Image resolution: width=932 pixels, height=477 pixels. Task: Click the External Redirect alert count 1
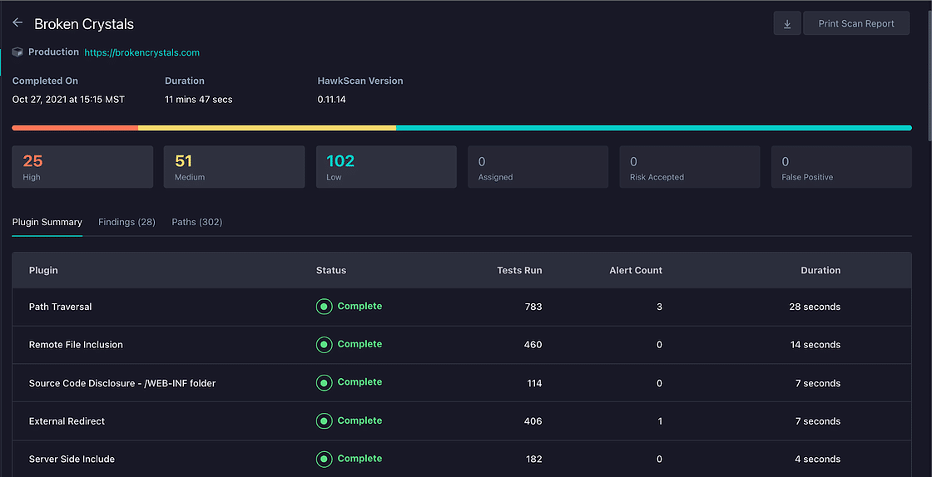point(660,421)
